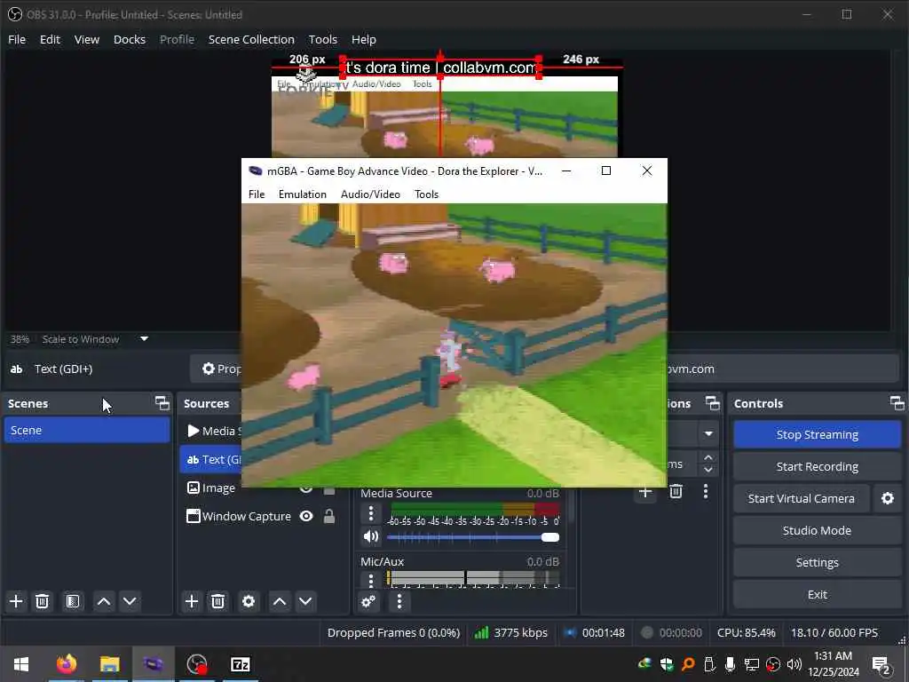Viewport: 909px width, 682px height.
Task: Undock the Scenes panel icon
Action: [162, 403]
